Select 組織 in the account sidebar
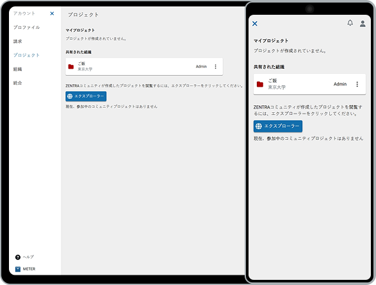376x285 pixels. (18, 69)
